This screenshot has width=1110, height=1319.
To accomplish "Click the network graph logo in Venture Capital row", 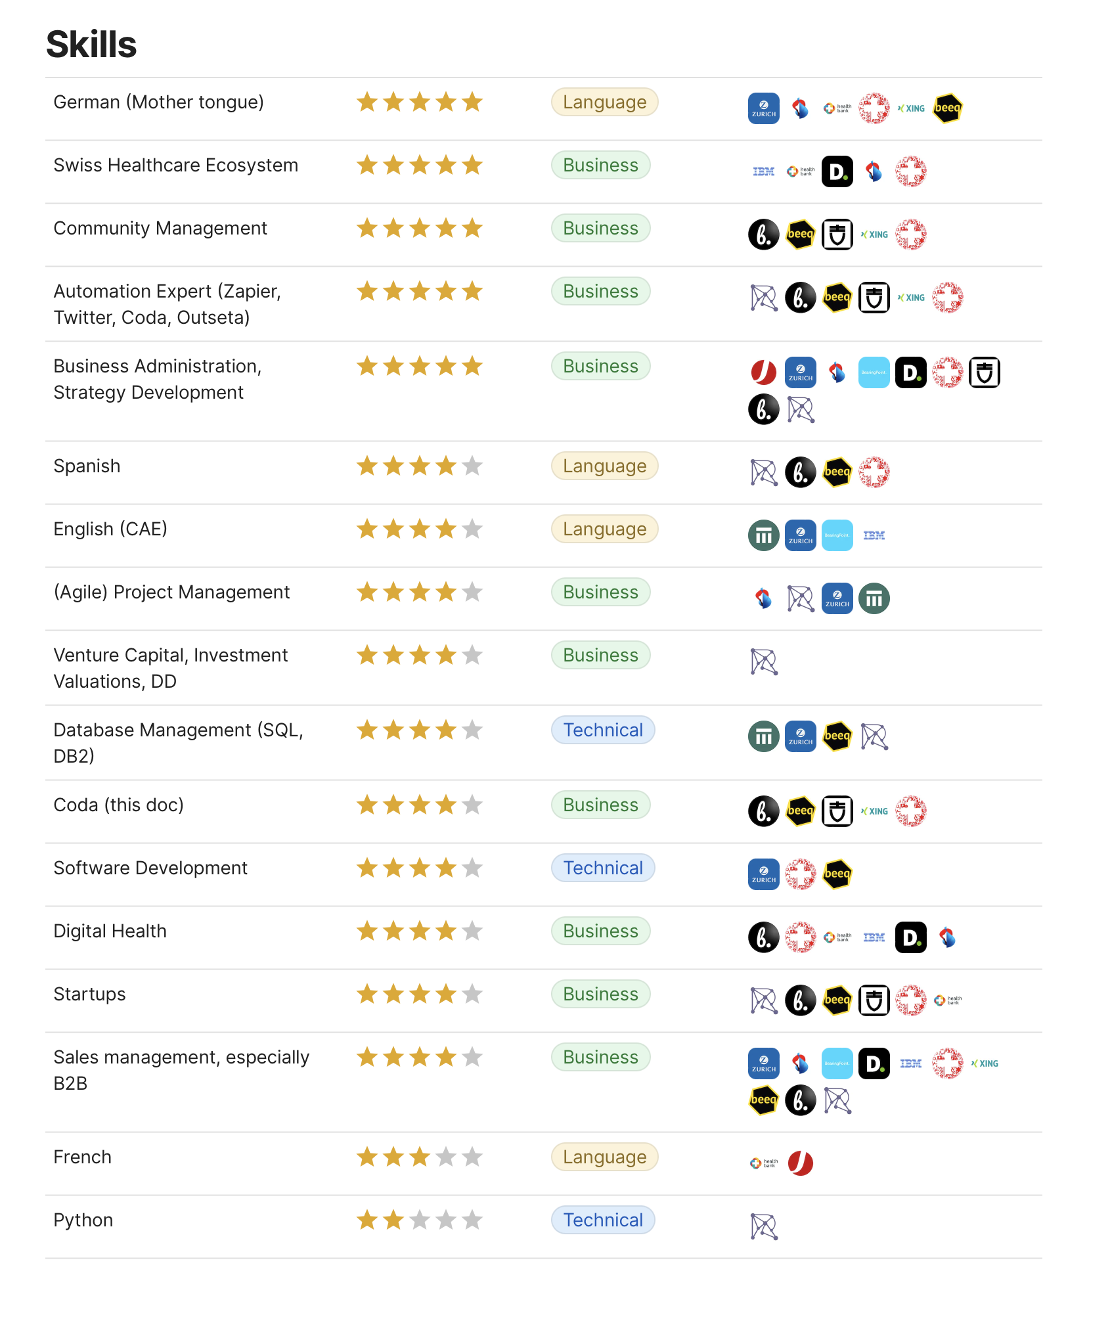I will (764, 661).
